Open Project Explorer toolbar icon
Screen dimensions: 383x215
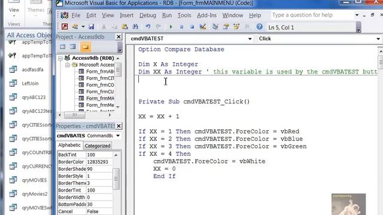[215, 26]
